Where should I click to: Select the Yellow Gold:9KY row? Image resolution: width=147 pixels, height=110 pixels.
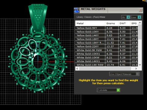pos(107,28)
